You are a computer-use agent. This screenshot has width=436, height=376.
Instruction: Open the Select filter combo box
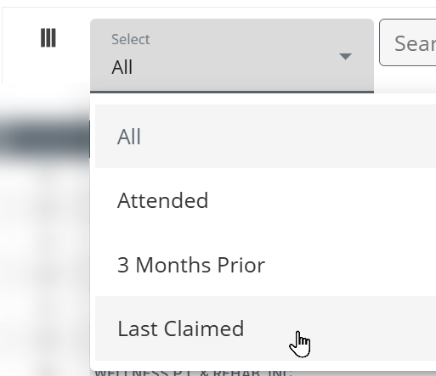click(232, 56)
